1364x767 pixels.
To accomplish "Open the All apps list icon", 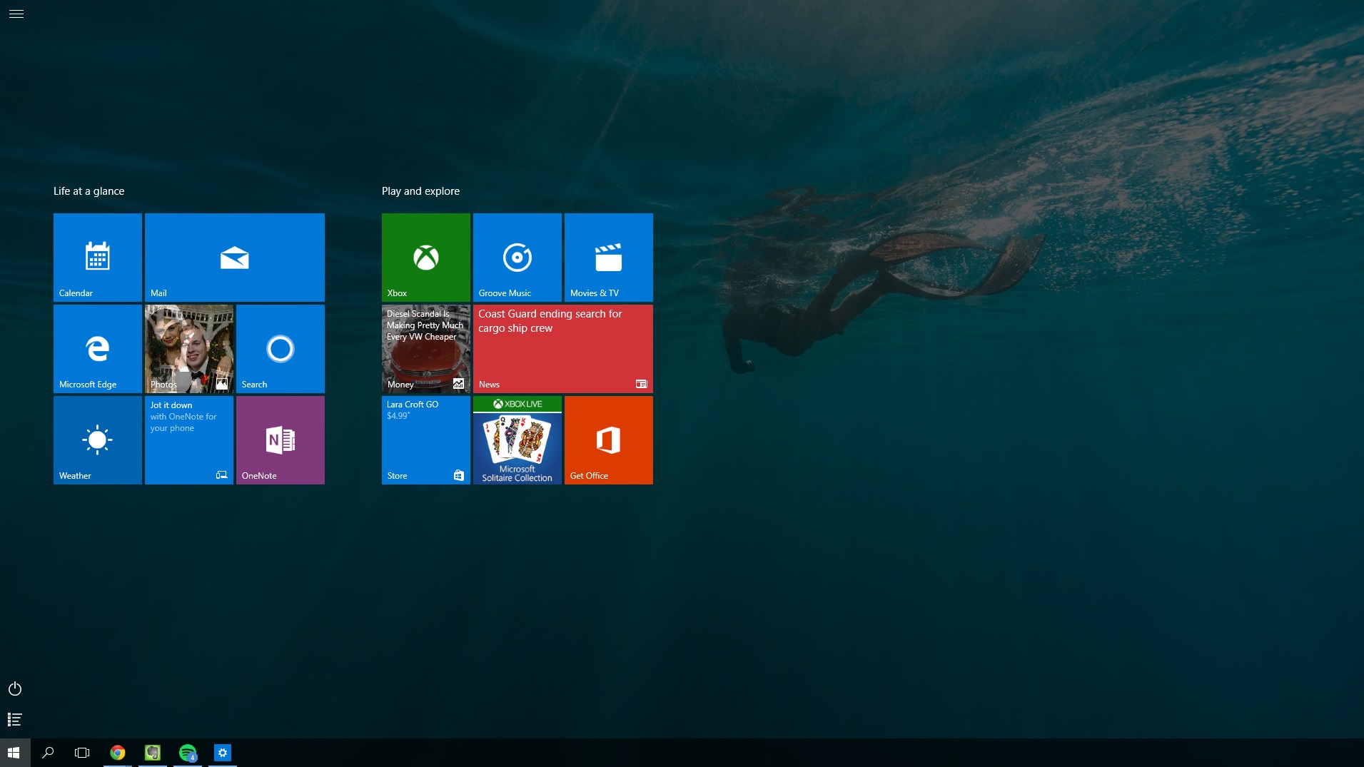I will point(15,719).
